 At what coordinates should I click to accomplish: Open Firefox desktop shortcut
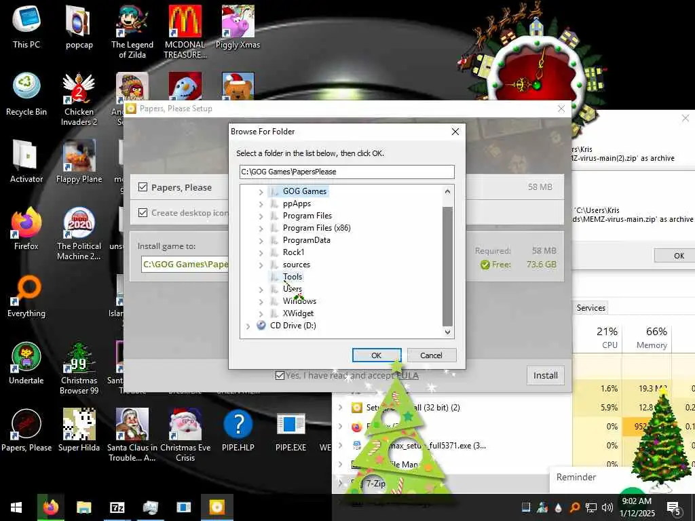pos(26,228)
